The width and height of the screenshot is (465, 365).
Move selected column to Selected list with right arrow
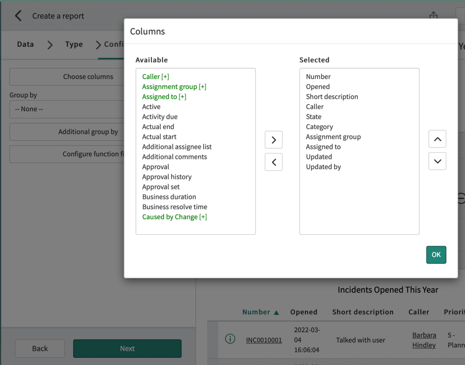tap(274, 140)
